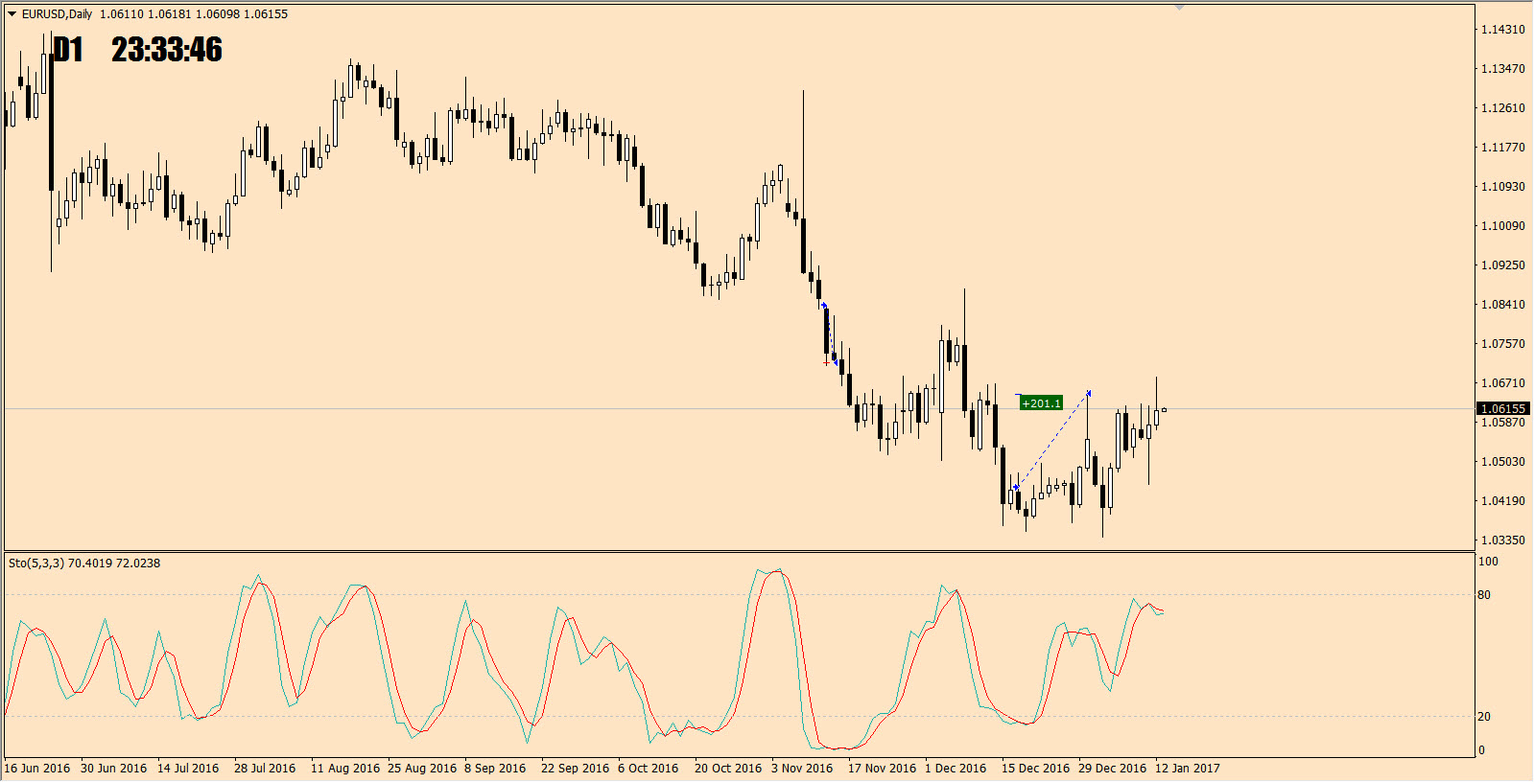Screen dimensions: 1534x782
Task: Click the 14 Jul 2016 date label
Action: click(x=188, y=769)
